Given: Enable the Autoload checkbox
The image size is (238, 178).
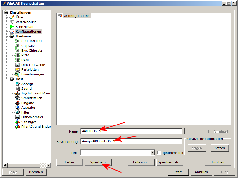Looking at the screenshot, I should (210, 131).
